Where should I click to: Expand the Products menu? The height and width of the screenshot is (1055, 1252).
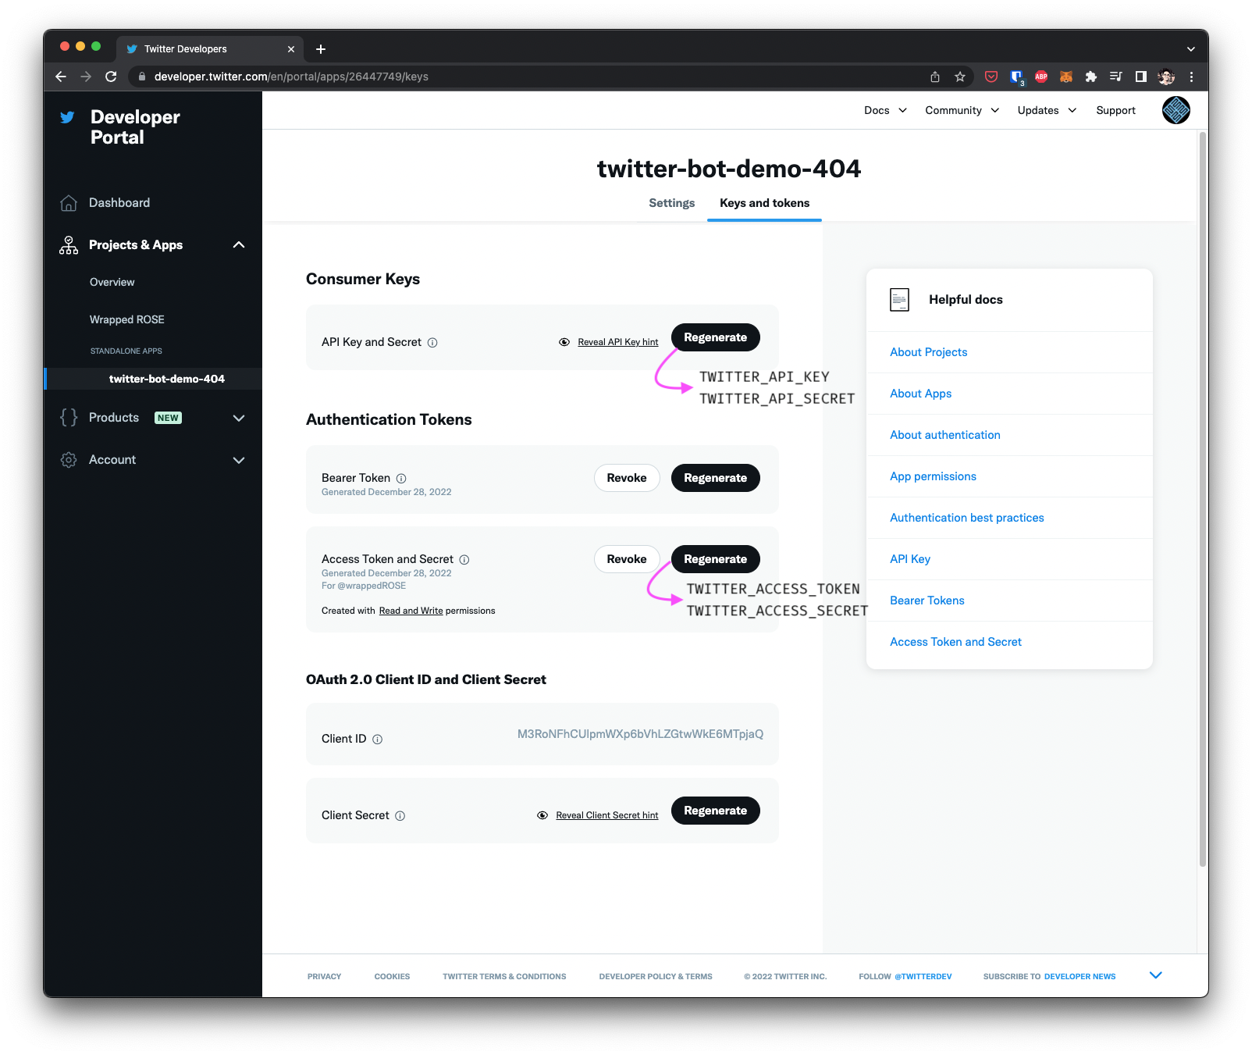coord(240,417)
